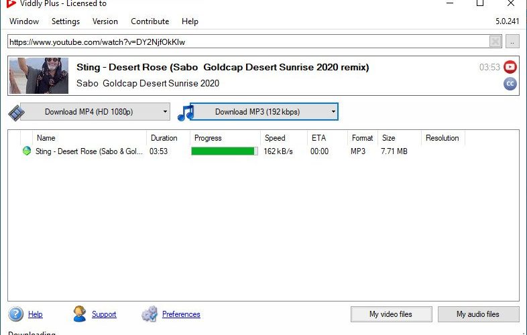This screenshot has height=335, width=527.
Task: Click the Preferences gears icon
Action: pos(150,314)
